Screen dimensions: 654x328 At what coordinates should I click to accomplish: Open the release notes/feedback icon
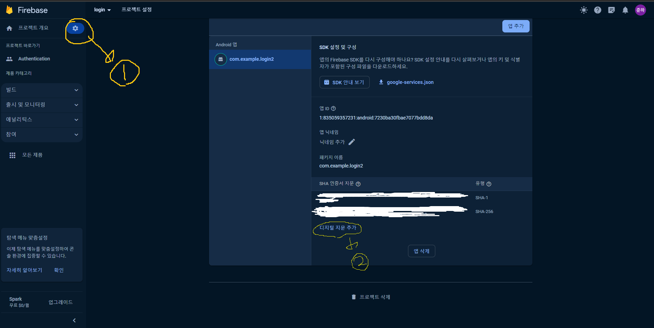pyautogui.click(x=612, y=10)
